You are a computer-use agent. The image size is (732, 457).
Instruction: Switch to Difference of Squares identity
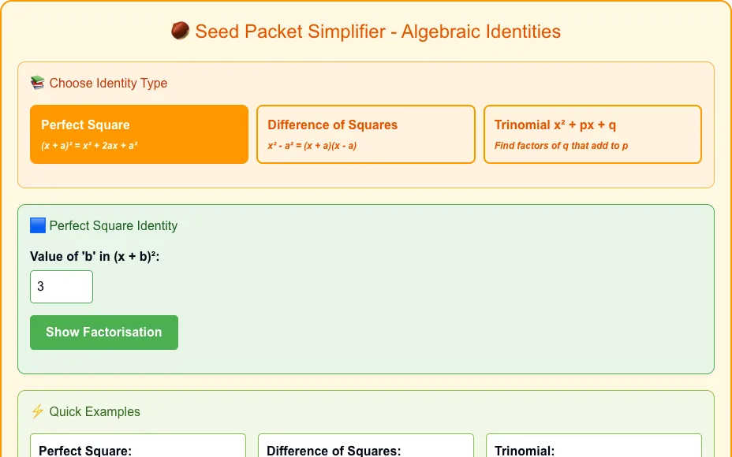tap(366, 134)
